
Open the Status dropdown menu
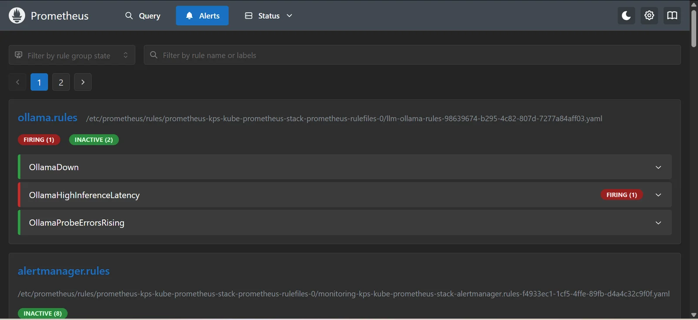[268, 16]
